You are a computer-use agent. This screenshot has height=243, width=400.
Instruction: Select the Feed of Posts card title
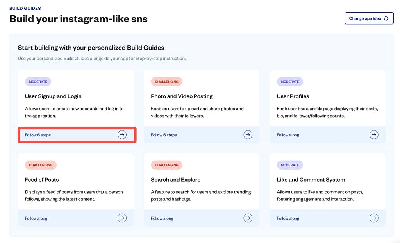coord(42,180)
